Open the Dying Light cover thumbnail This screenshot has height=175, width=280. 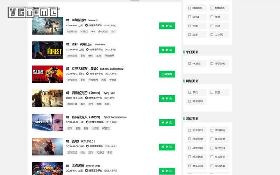[48, 98]
